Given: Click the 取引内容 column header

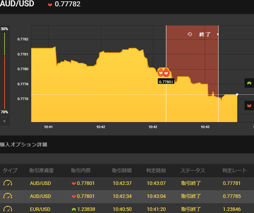Looking at the screenshot, I should click(81, 171).
